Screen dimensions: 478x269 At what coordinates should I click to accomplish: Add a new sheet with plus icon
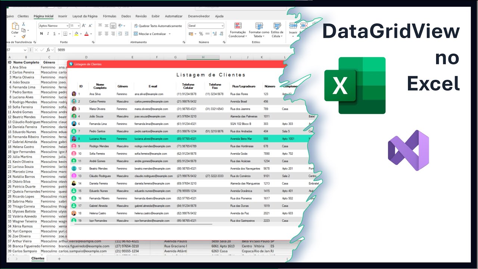click(x=59, y=259)
